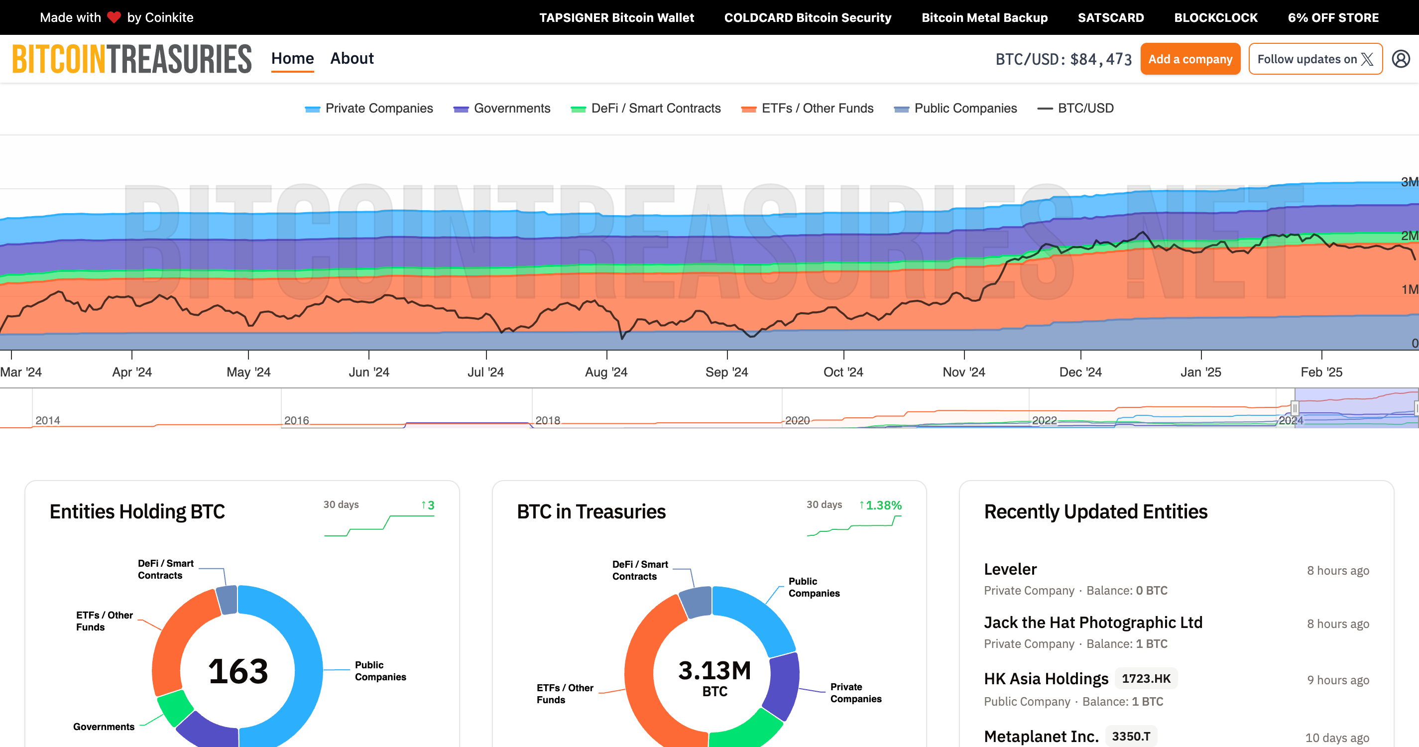Open Metaplanet Inc. entry
This screenshot has width=1419, height=747.
[1176, 737]
